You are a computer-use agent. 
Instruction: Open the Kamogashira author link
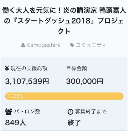point(44,45)
